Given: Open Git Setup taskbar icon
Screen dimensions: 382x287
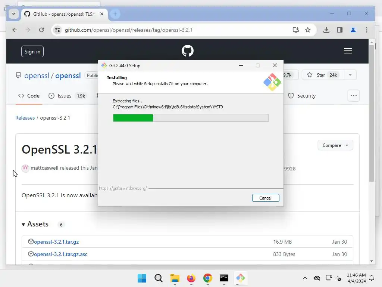Looking at the screenshot, I should pyautogui.click(x=241, y=278).
